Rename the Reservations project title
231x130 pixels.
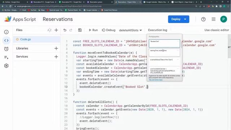coord(58,19)
